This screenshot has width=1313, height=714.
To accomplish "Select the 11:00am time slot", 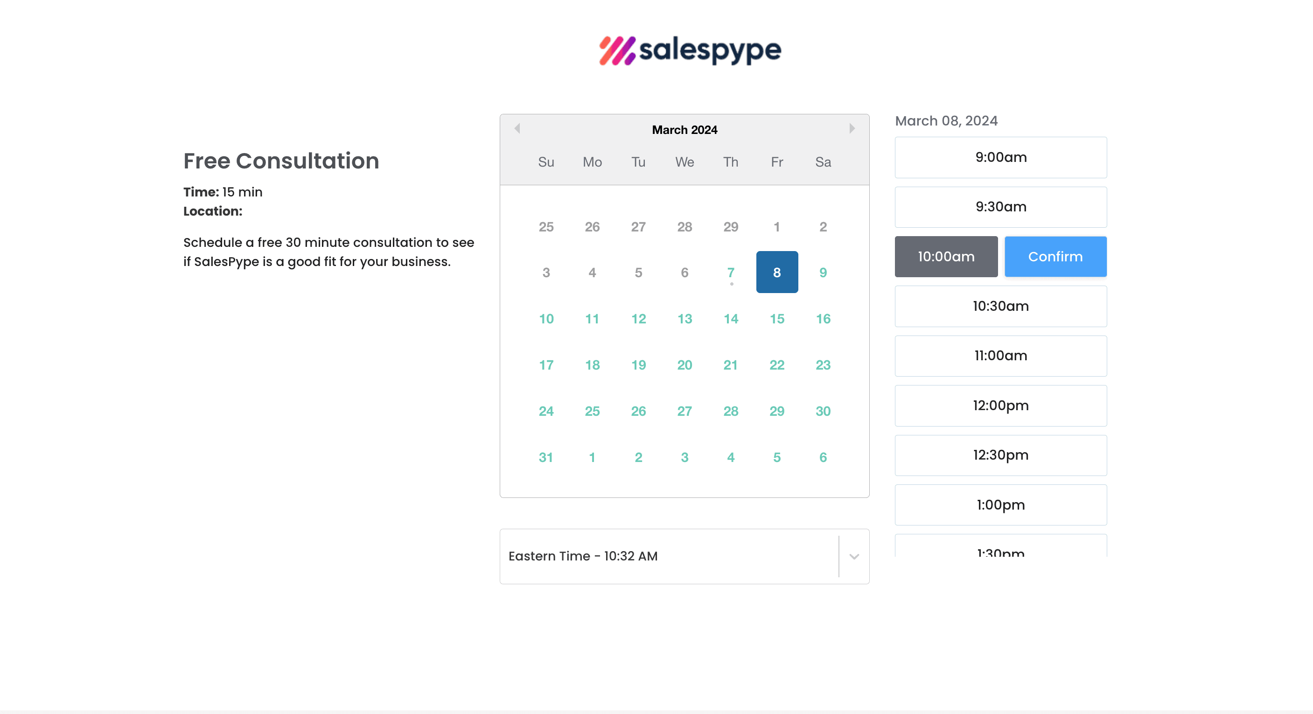I will [1000, 355].
